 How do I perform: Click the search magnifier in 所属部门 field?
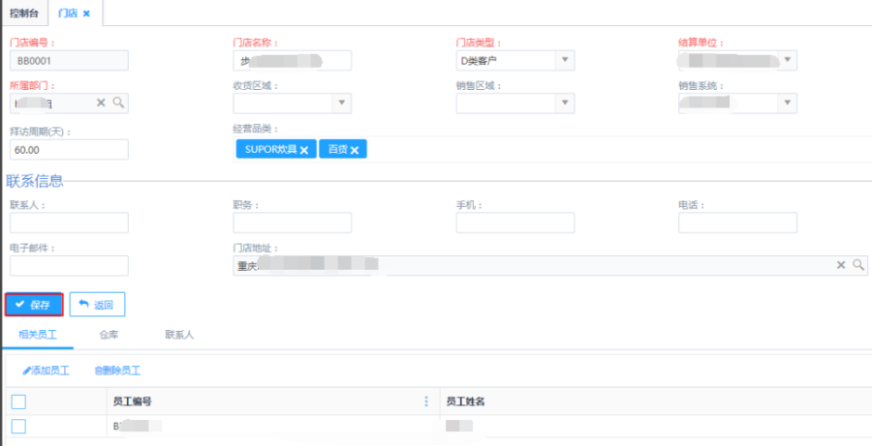point(117,103)
